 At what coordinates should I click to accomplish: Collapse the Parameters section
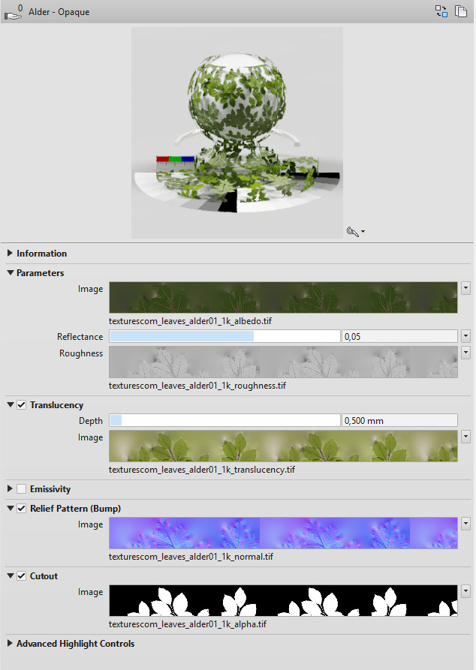point(11,272)
